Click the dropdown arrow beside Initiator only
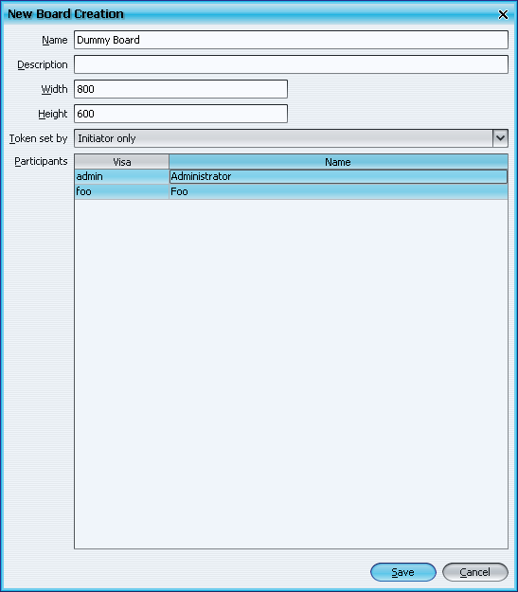 click(x=501, y=138)
